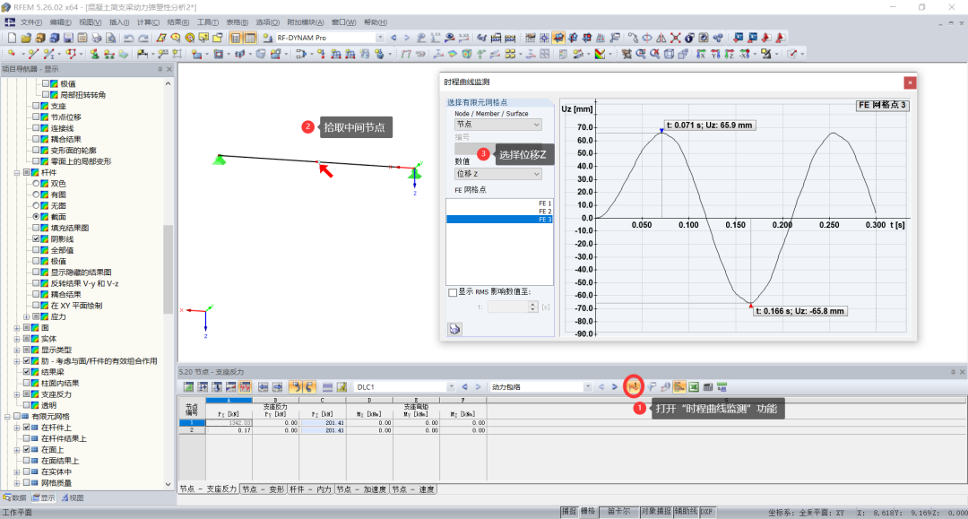Close the 时程曲线监测 dialog
This screenshot has width=968, height=519.
click(x=910, y=82)
